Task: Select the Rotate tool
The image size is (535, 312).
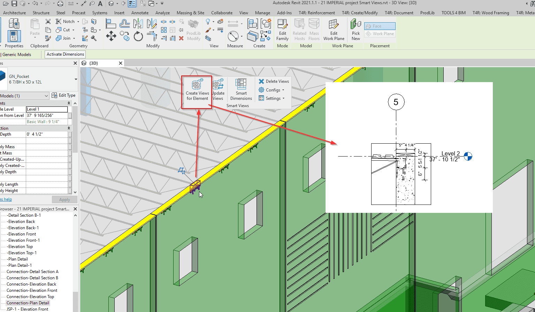Action: click(138, 36)
